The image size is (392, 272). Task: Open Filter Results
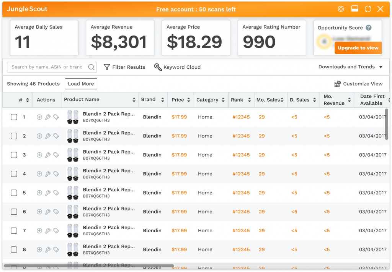point(124,67)
